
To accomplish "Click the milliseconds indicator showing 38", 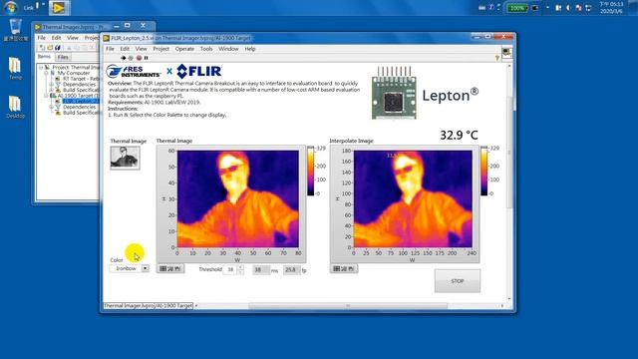I will pos(261,269).
